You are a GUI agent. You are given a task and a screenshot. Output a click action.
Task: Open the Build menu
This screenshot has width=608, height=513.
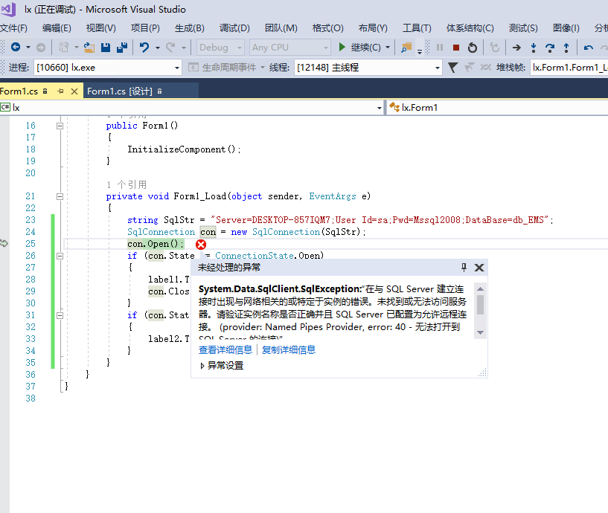click(x=190, y=28)
